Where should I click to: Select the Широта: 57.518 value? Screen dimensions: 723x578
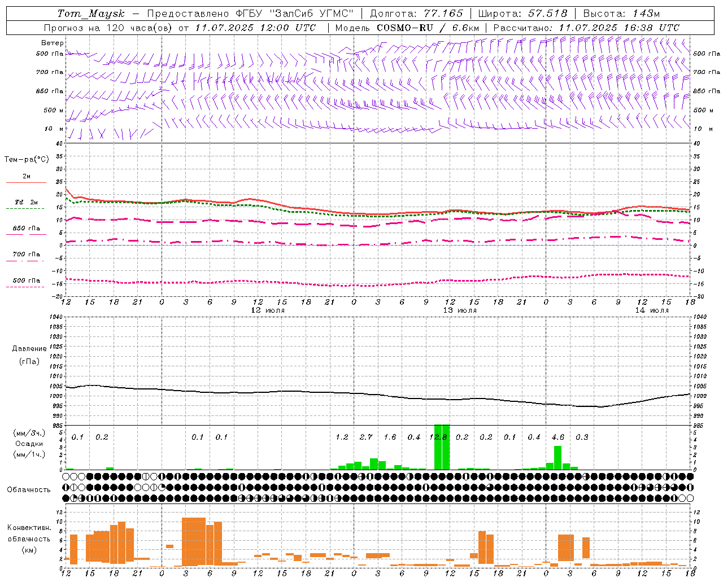coord(522,14)
